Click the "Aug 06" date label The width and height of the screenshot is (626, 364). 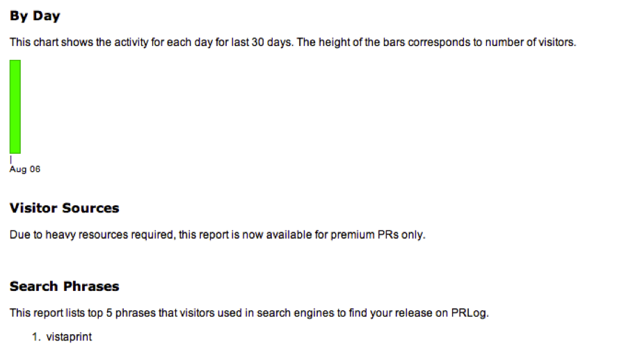[x=25, y=169]
